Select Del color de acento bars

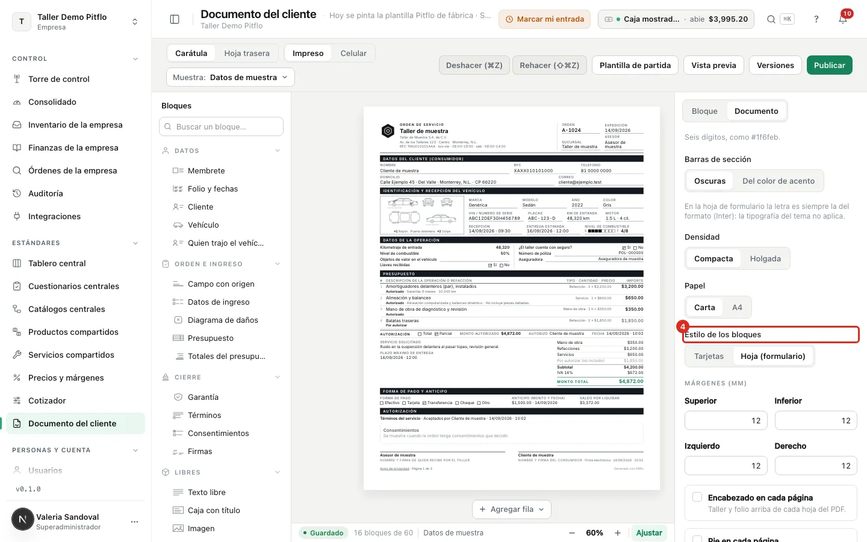778,181
